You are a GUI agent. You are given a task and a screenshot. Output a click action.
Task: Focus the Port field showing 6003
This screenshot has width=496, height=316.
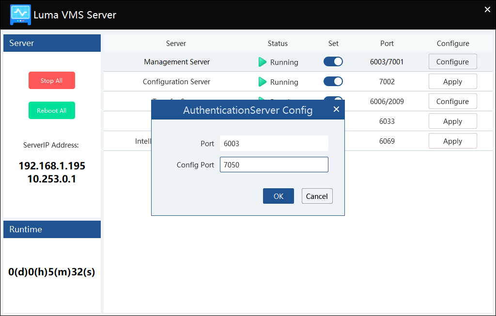[x=274, y=143]
